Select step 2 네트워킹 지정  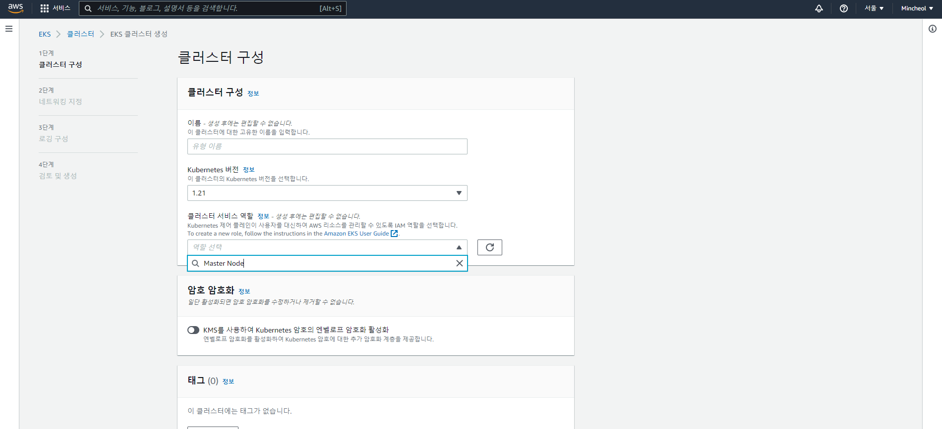click(60, 101)
